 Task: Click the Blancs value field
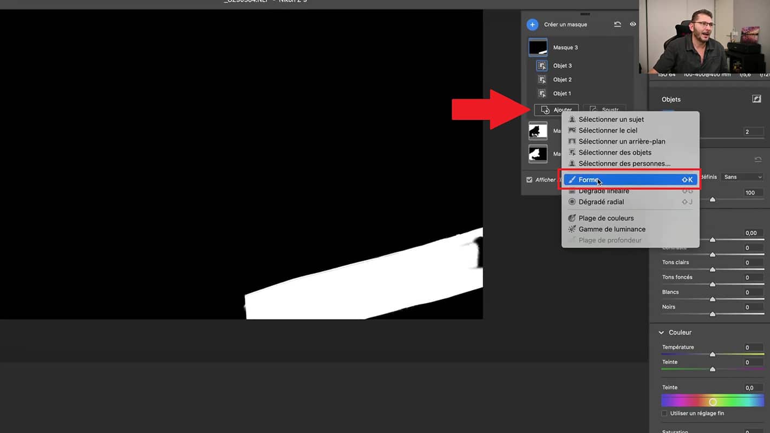[753, 292]
